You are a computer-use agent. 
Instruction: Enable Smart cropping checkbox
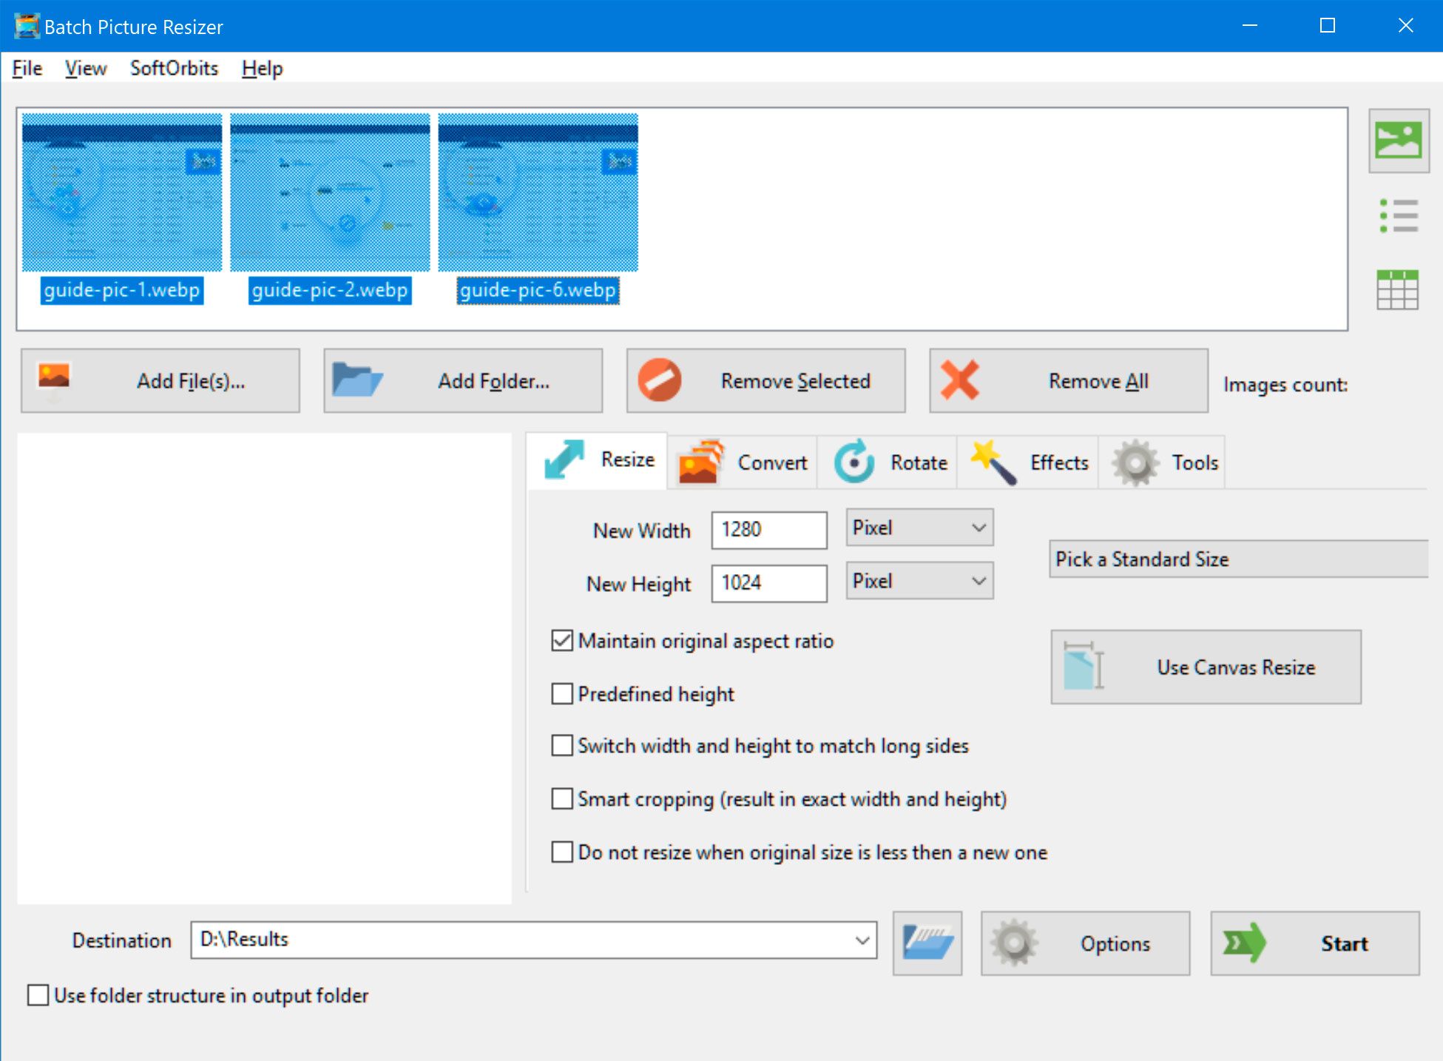[561, 799]
